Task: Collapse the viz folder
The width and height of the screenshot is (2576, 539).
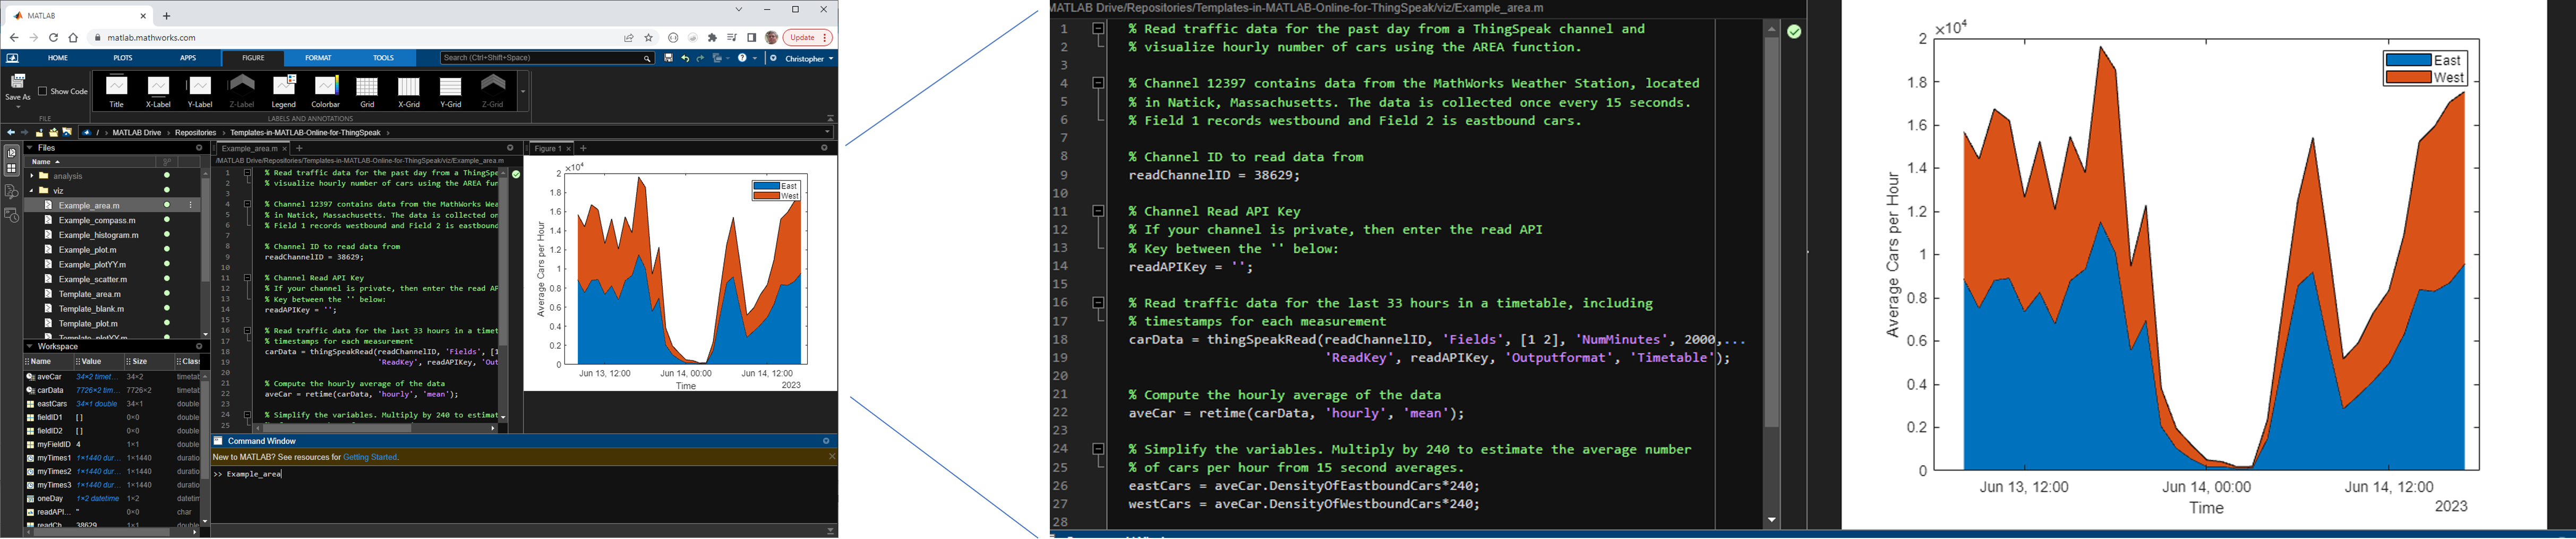Action: pyautogui.click(x=32, y=191)
